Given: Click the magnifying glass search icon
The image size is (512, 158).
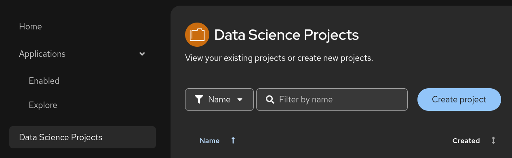Looking at the screenshot, I should [270, 100].
